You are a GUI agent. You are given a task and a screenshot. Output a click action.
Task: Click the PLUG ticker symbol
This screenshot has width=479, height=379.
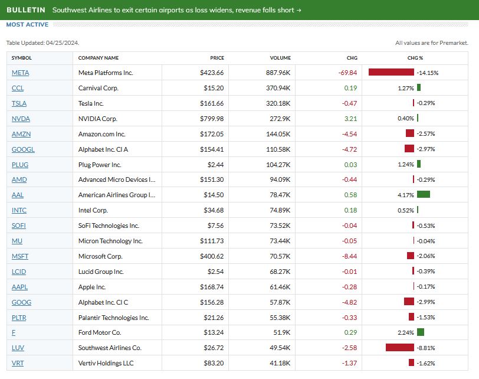[20, 165]
